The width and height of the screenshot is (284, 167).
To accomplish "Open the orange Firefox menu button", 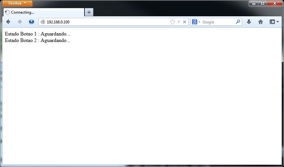I will coord(18,3).
